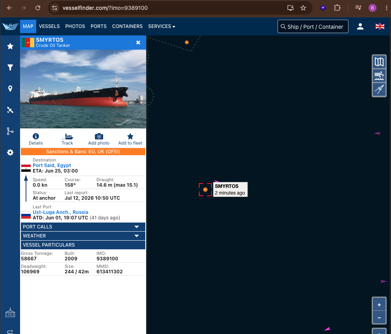The width and height of the screenshot is (391, 334).
Task: Toggle the distance measuring compass tool
Action: tap(379, 89)
